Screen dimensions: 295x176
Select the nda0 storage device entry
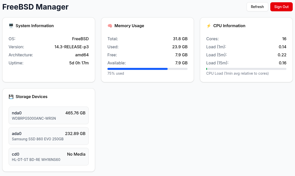[x=49, y=115]
